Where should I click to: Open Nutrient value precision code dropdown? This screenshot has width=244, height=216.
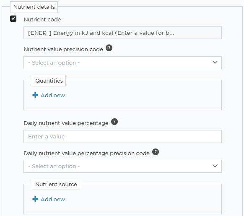point(122,63)
